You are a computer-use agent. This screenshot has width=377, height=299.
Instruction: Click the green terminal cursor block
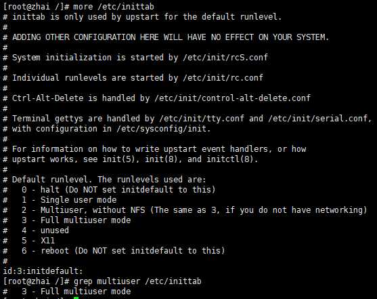click(76, 298)
